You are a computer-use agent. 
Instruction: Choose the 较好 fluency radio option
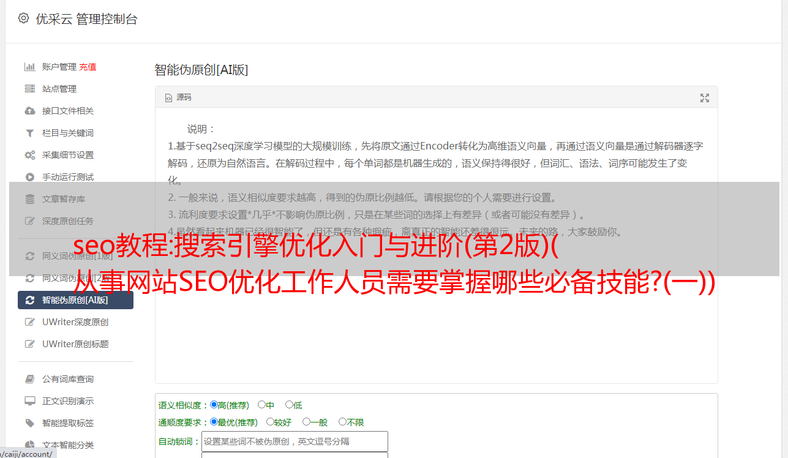(x=270, y=422)
